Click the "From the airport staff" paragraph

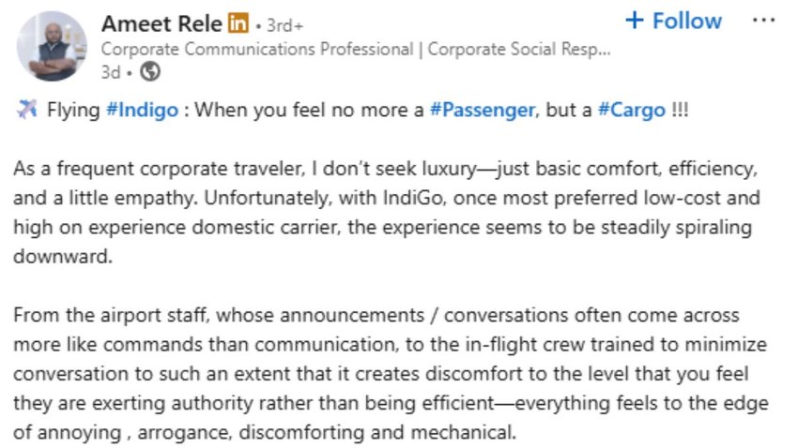[376, 315]
